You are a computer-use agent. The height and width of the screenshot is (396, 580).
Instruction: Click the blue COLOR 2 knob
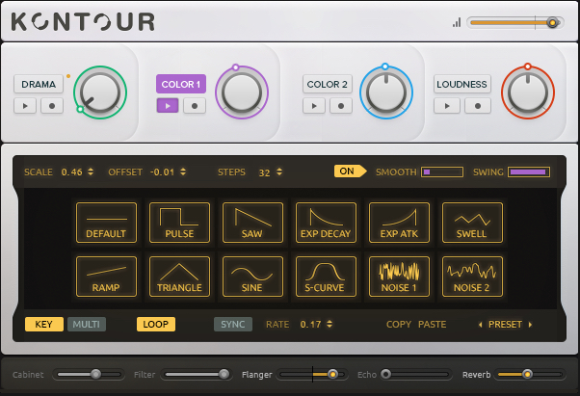point(386,92)
